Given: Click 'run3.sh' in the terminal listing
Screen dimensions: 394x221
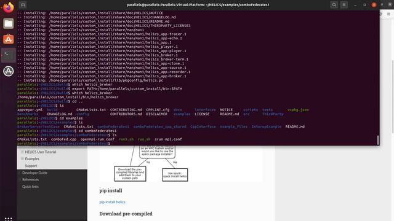Looking at the screenshot, I should (x=126, y=139).
